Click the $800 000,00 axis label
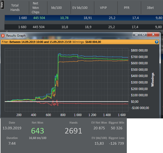This screenshot has width=163, height=153. pos(139,50)
